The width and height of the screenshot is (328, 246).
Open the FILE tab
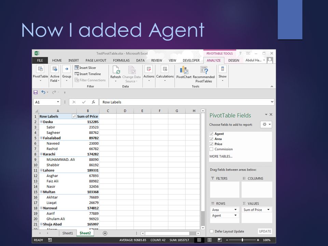(40, 60)
